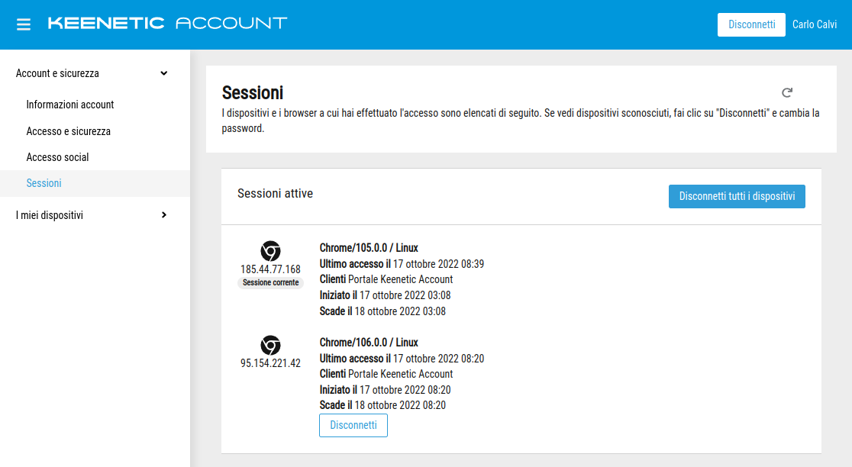Open the hamburger navigation menu

24,24
